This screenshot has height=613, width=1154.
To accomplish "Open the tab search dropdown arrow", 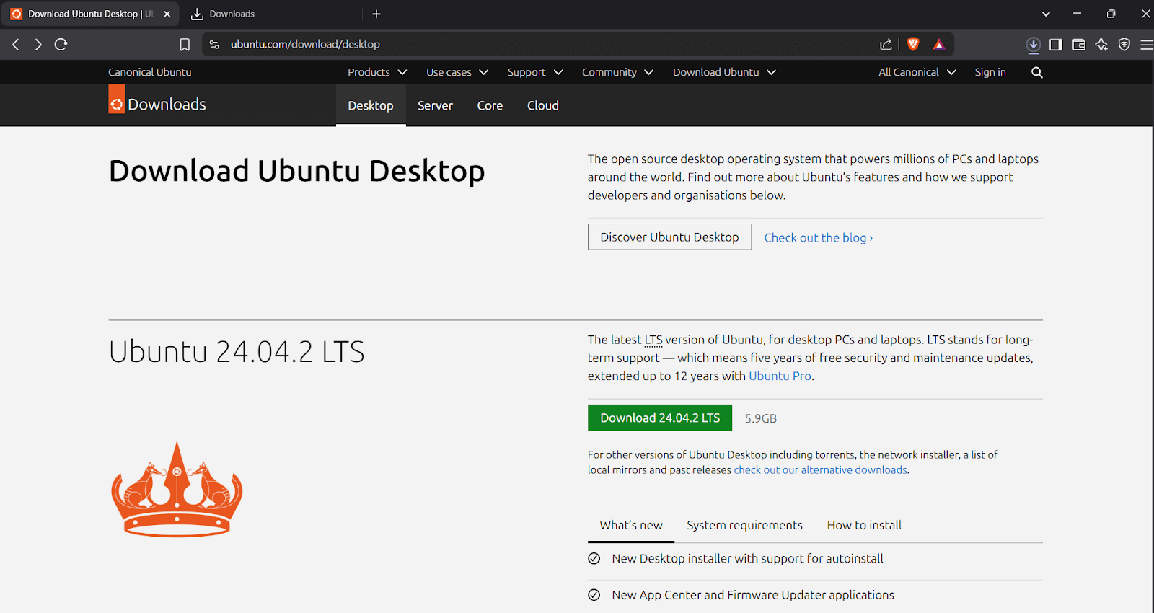I will tap(1046, 14).
